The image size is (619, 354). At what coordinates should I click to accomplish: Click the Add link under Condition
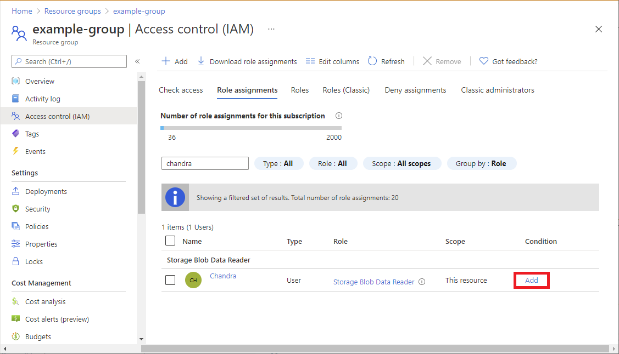pyautogui.click(x=531, y=281)
